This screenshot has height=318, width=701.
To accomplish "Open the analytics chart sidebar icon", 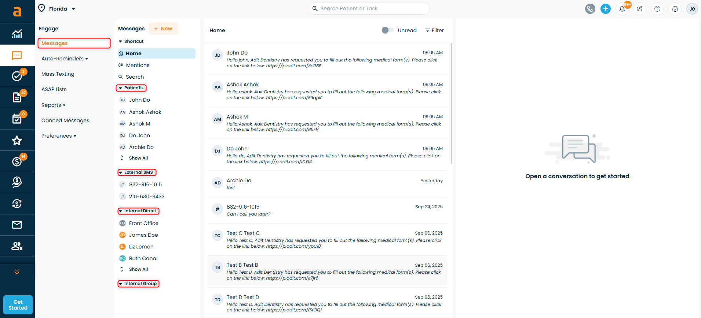I will [x=17, y=34].
